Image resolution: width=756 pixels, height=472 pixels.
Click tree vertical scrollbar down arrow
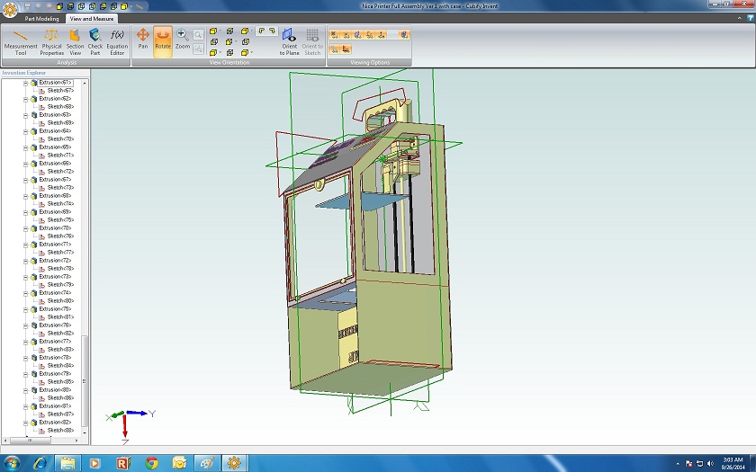pos(85,433)
